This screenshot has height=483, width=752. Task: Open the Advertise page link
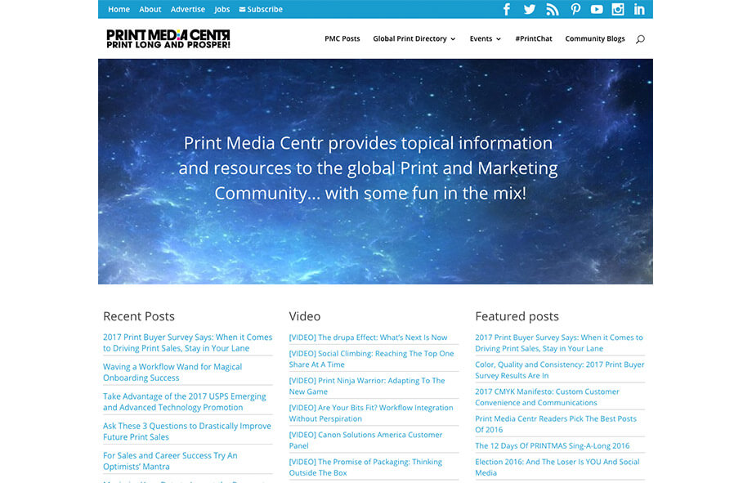(x=187, y=9)
